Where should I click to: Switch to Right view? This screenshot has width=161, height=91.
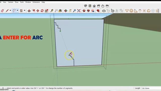coord(99,6)
